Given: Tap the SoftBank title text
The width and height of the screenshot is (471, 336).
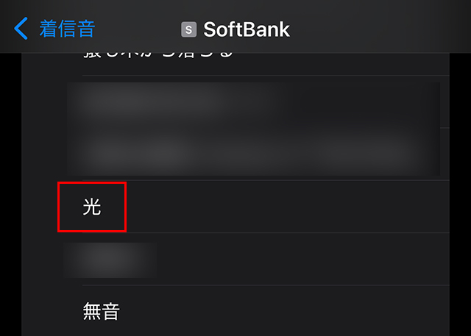Looking at the screenshot, I should (247, 29).
